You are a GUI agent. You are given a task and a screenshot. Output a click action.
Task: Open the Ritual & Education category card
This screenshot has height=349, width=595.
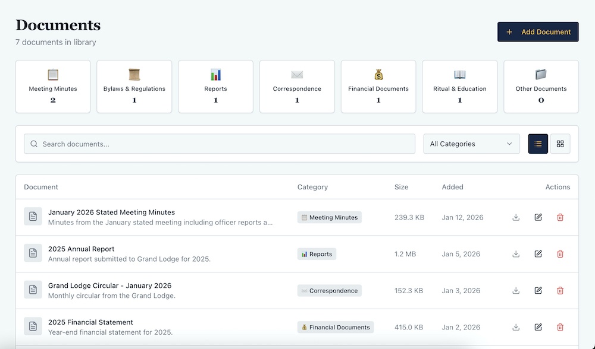click(459, 87)
